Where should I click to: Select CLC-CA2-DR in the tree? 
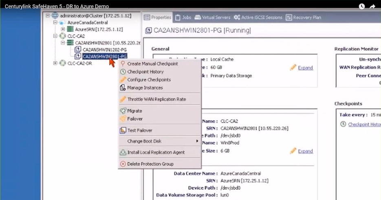point(80,64)
